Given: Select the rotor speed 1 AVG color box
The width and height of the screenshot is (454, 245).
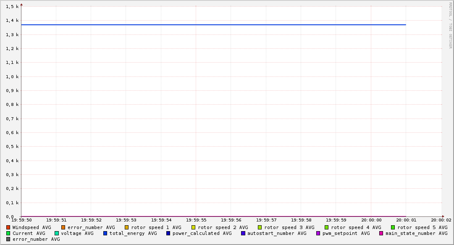Looking at the screenshot, I should 127,227.
